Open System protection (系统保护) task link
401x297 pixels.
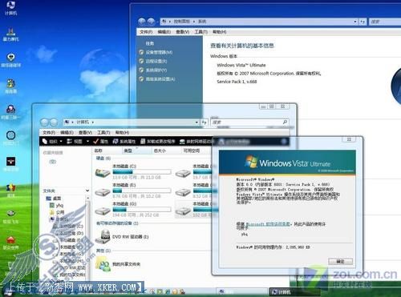click(156, 70)
